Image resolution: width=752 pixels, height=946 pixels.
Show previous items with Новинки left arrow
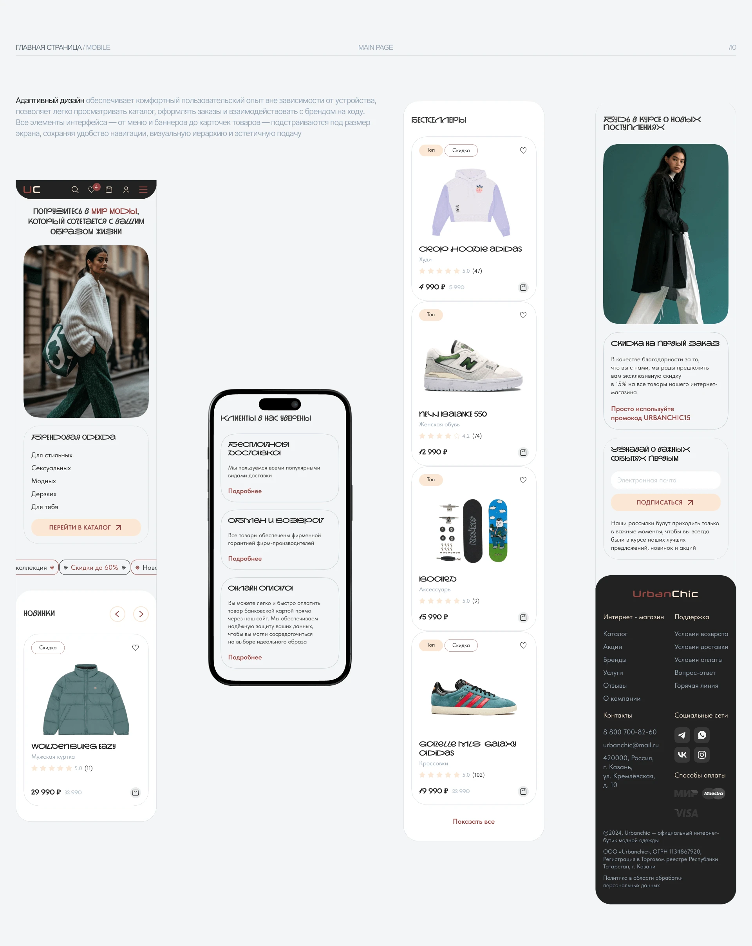[117, 614]
